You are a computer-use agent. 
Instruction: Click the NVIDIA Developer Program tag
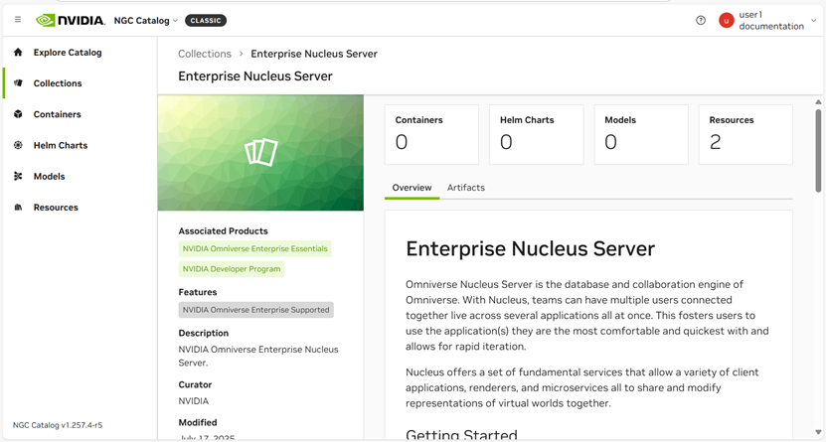click(x=232, y=269)
